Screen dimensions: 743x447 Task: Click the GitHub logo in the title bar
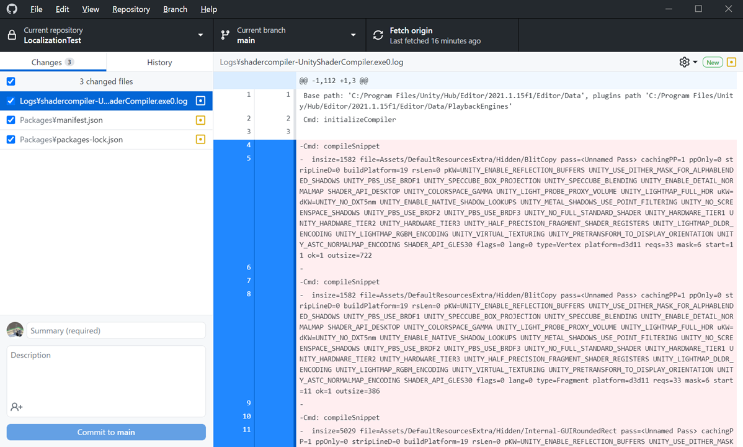11,9
